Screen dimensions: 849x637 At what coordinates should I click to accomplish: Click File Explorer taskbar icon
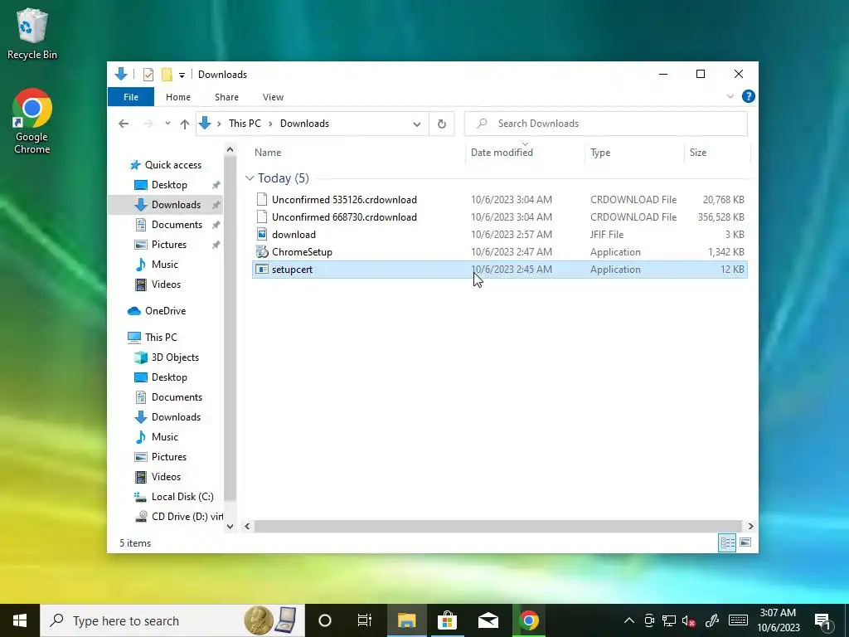click(406, 620)
